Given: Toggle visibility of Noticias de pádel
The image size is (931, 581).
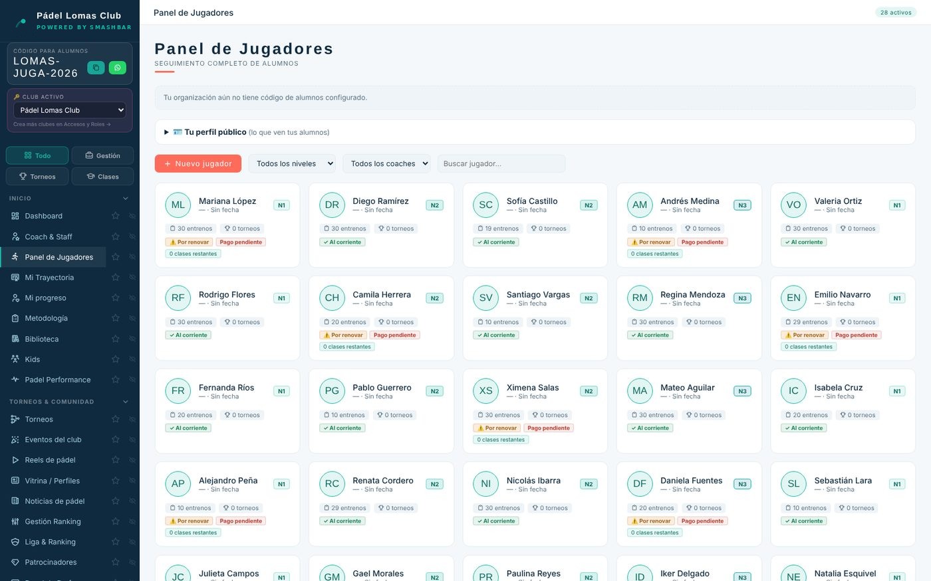Looking at the screenshot, I should (x=132, y=501).
